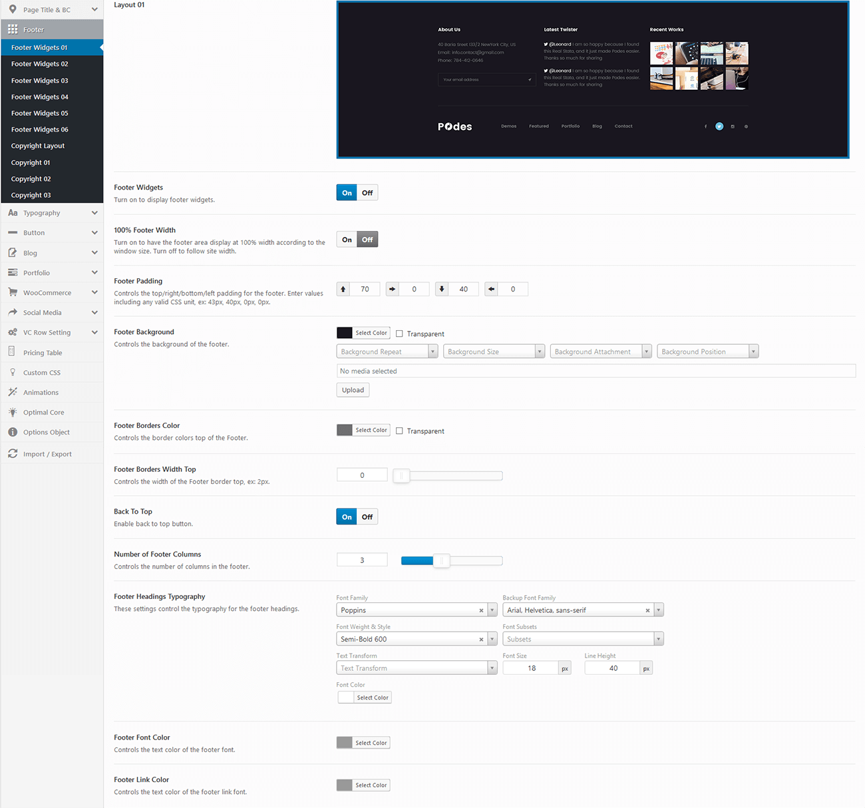Turn Footer Widgets off

[x=367, y=193]
